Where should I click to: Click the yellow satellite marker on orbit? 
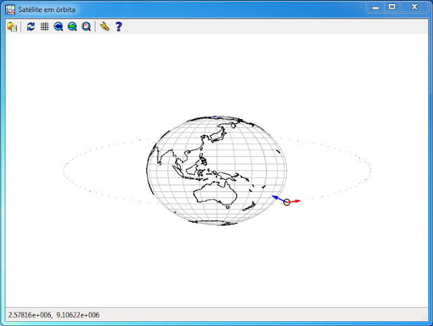tap(287, 202)
